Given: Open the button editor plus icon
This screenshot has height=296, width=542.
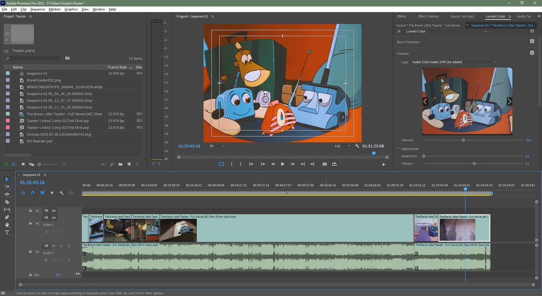Looking at the screenshot, I should click(383, 165).
